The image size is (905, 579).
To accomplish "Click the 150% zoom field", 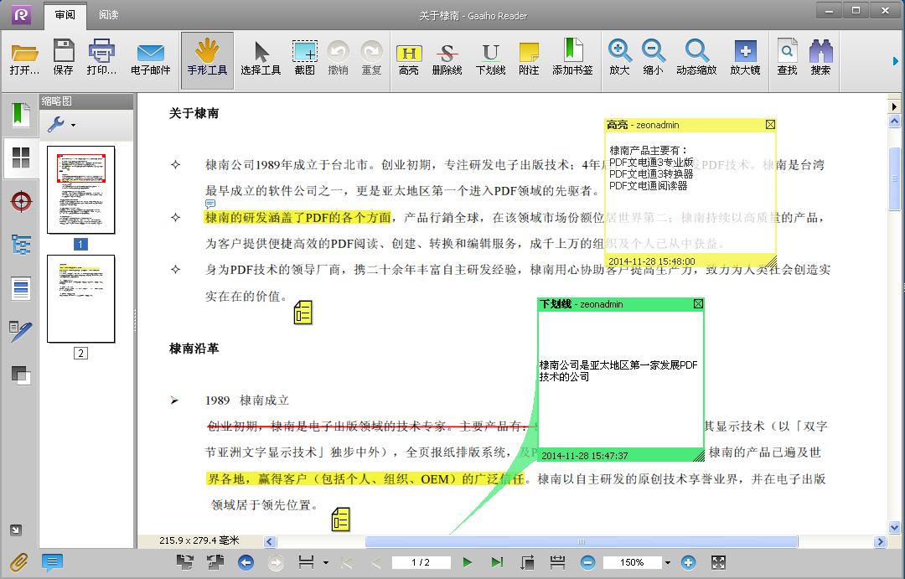I will [632, 562].
